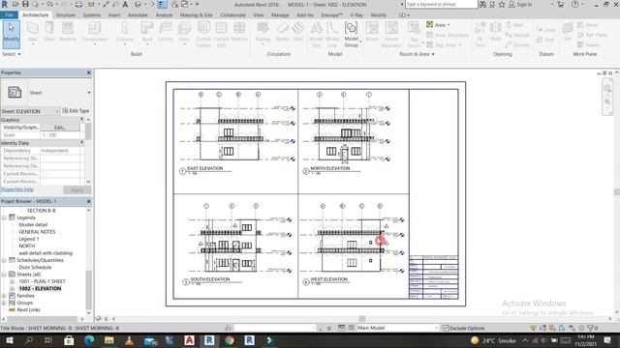
Task: Click the Window tool icon
Action: point(68,28)
